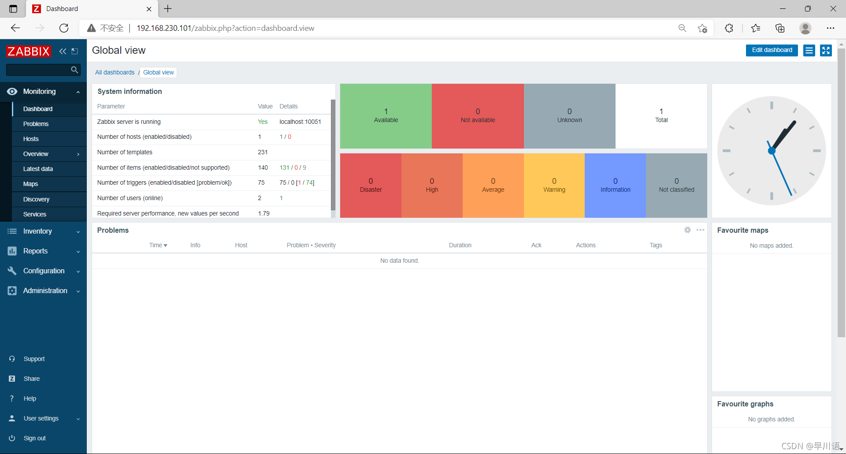This screenshot has height=454, width=846.
Task: Enter kiosk mode with fullscreen icon
Action: (x=826, y=50)
